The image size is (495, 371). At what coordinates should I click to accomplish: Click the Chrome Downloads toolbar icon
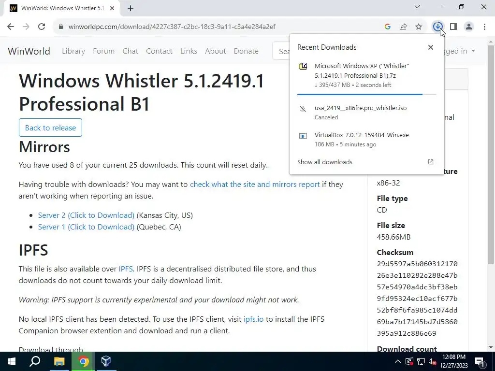click(437, 27)
